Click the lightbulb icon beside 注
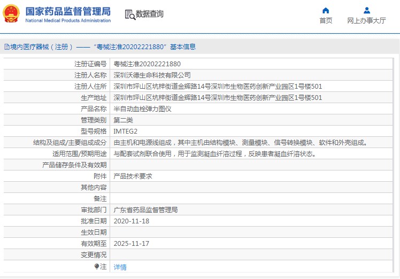Viewport: 400px width, 279px height. tap(96, 267)
